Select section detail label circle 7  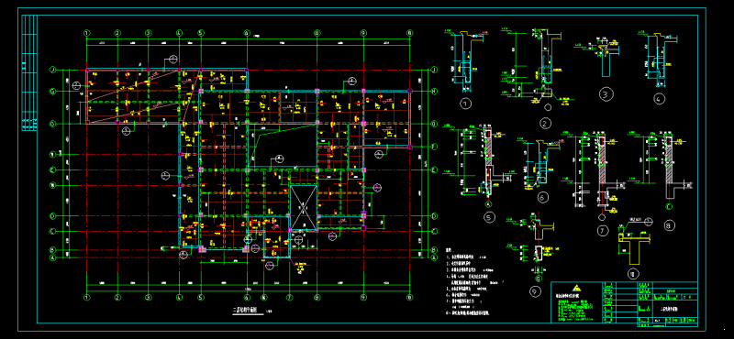[603, 231]
